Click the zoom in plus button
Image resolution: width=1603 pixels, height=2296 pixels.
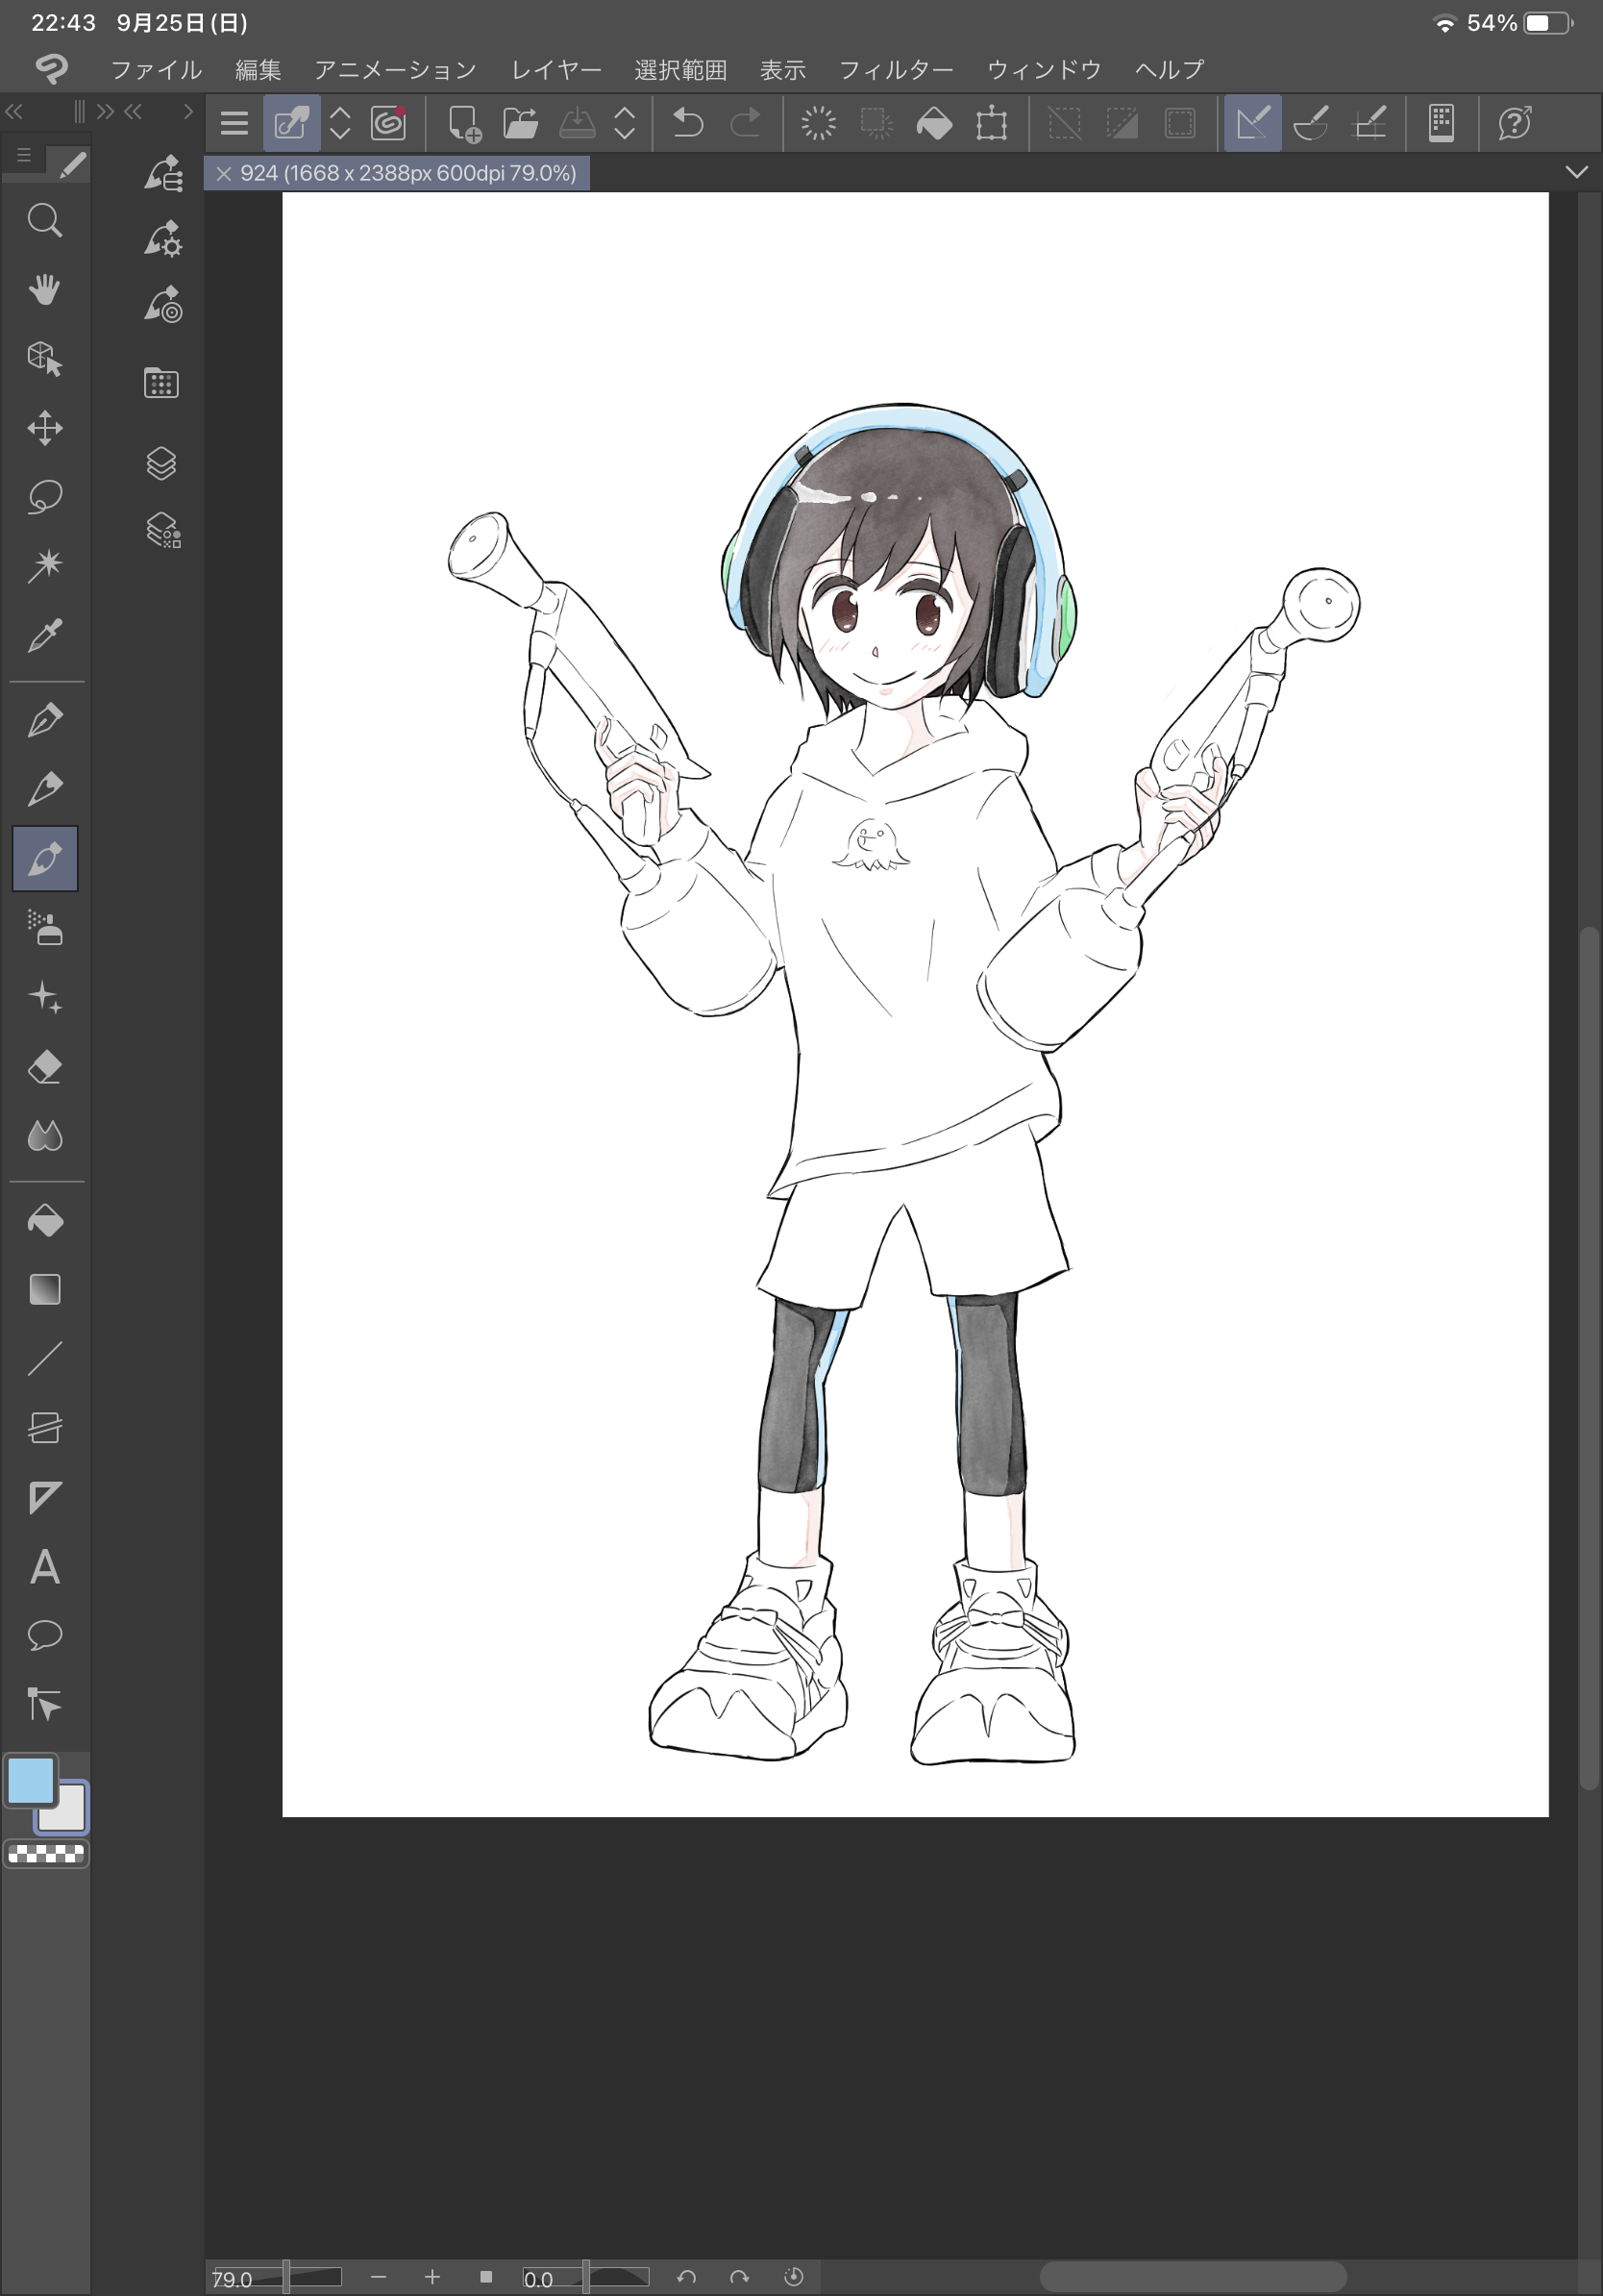(432, 2277)
